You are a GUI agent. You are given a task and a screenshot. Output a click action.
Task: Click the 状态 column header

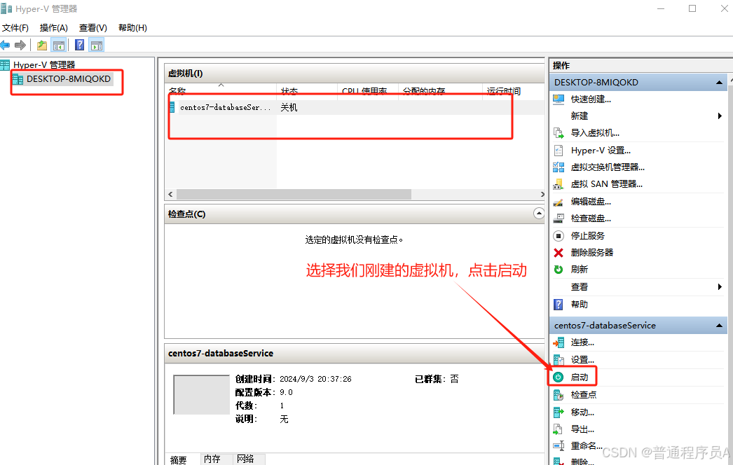pos(307,90)
